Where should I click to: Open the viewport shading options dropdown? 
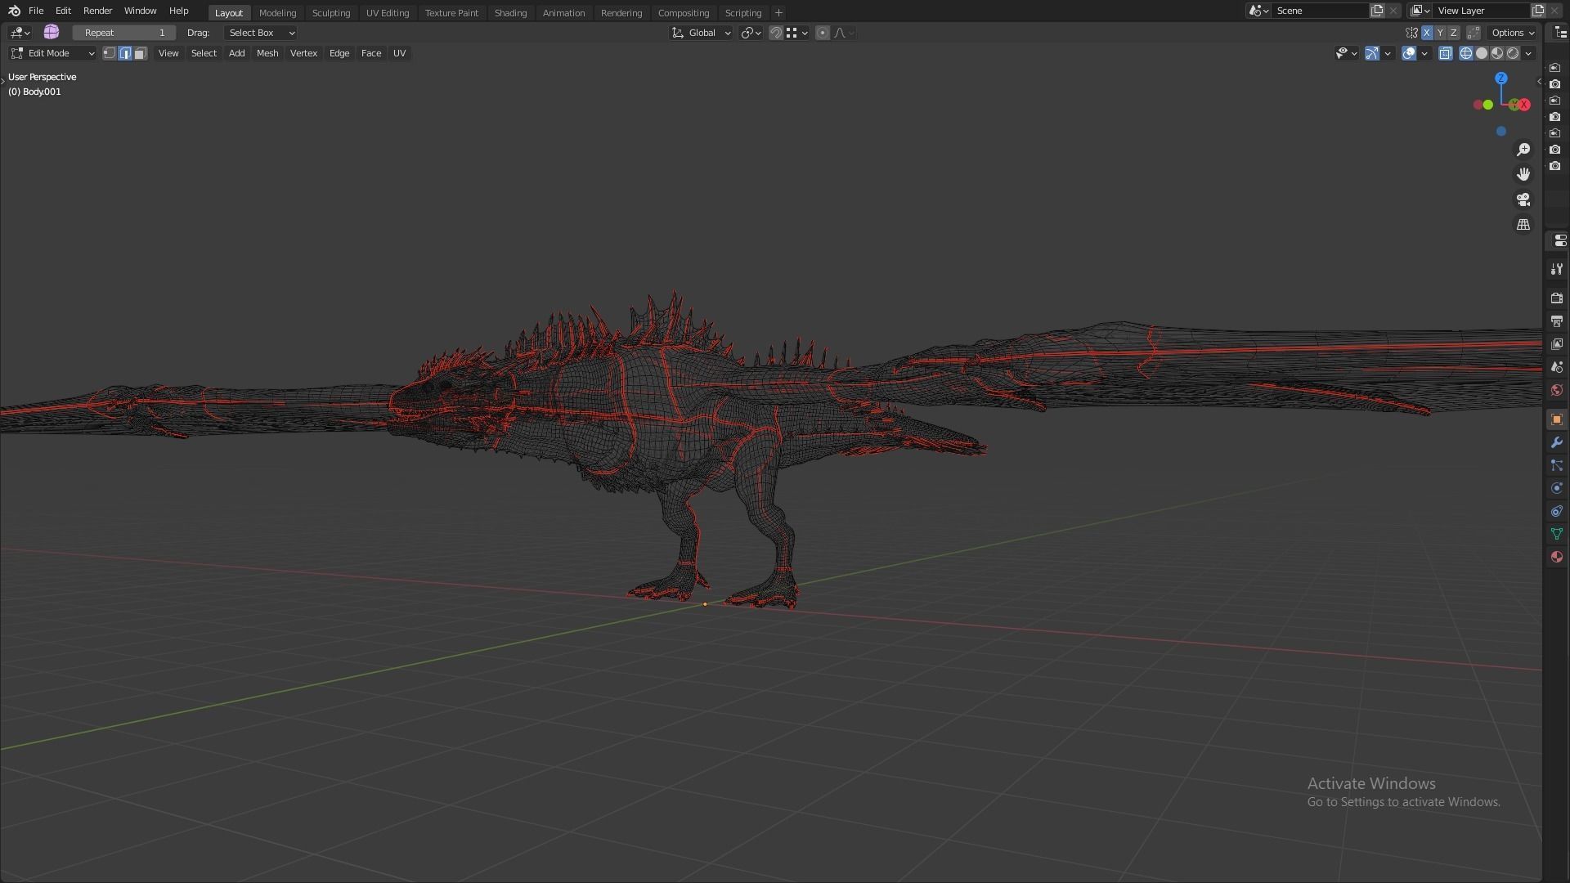tap(1528, 53)
